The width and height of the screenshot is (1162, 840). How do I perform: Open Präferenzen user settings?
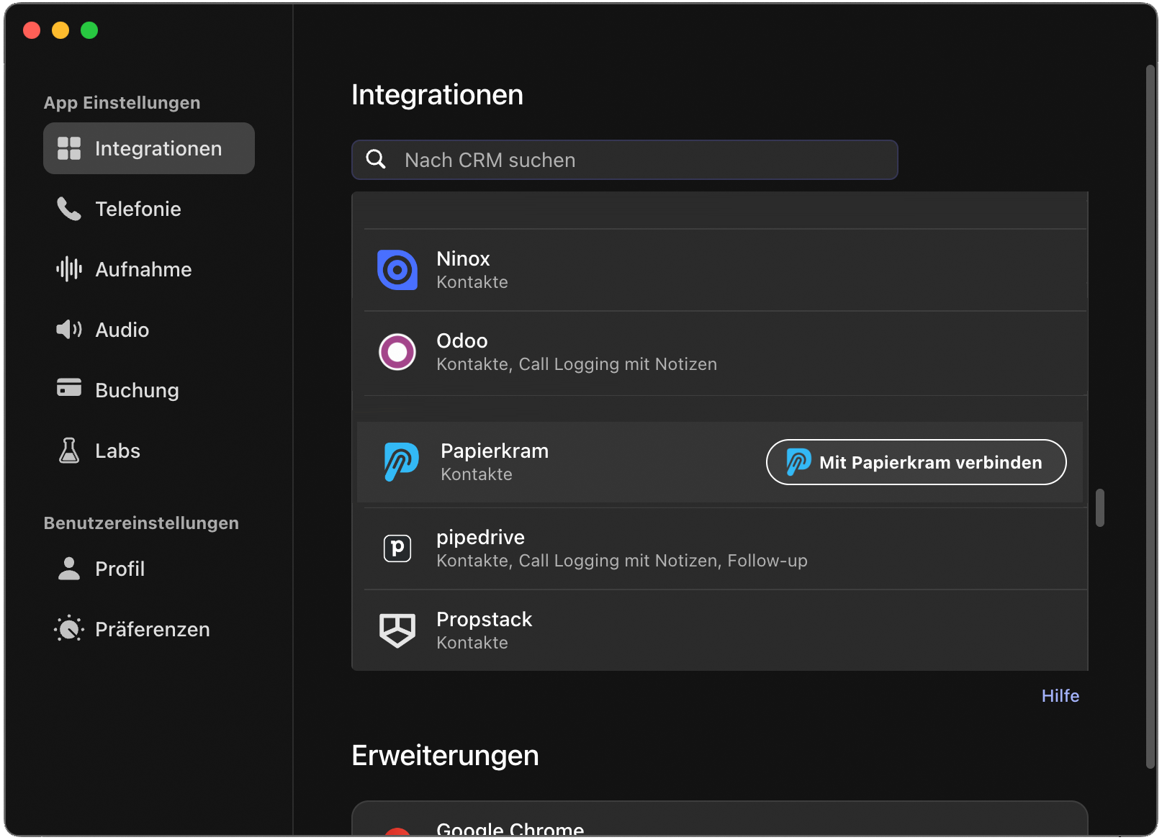pyautogui.click(x=149, y=629)
